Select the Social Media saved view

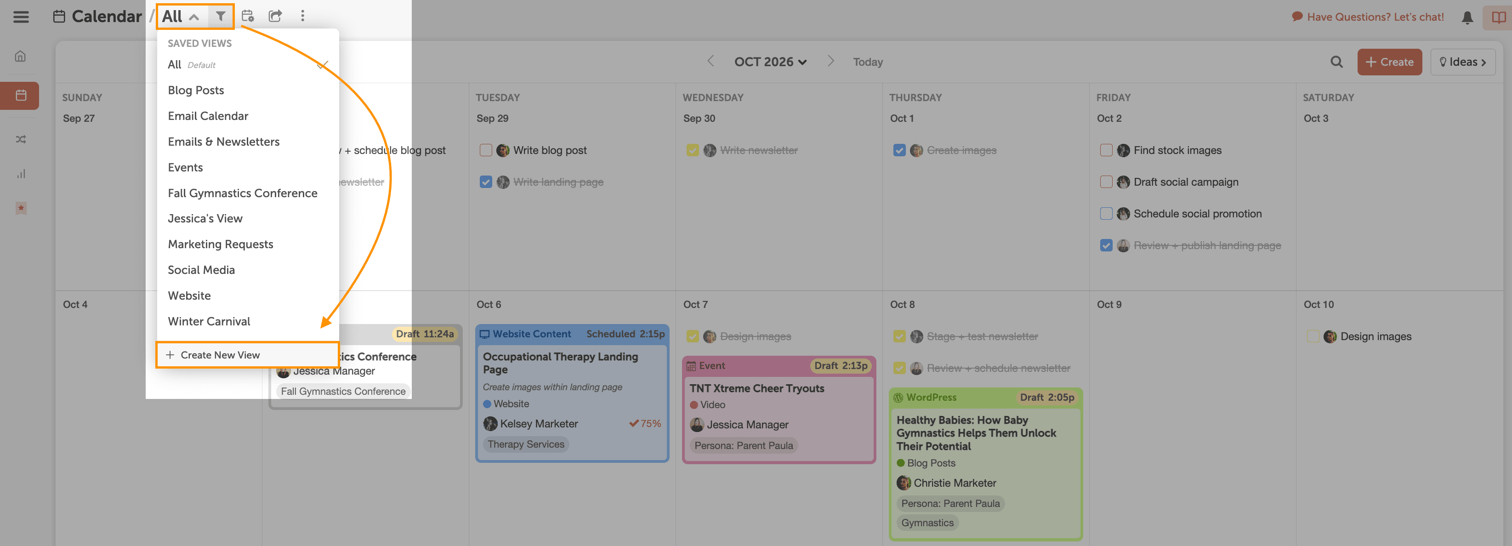click(201, 270)
